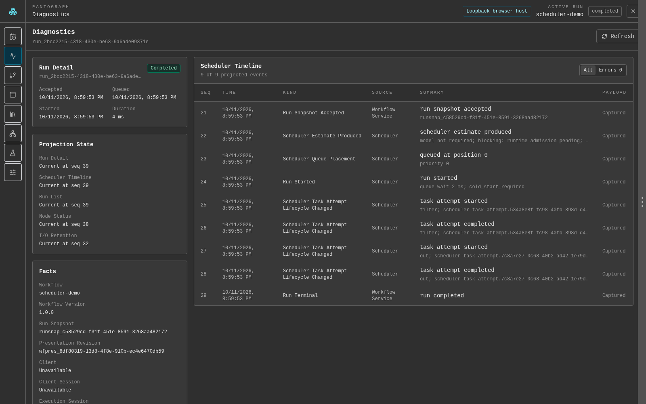Click the completed status badge in the header
Viewport: 646px width, 404px height.
click(x=605, y=11)
